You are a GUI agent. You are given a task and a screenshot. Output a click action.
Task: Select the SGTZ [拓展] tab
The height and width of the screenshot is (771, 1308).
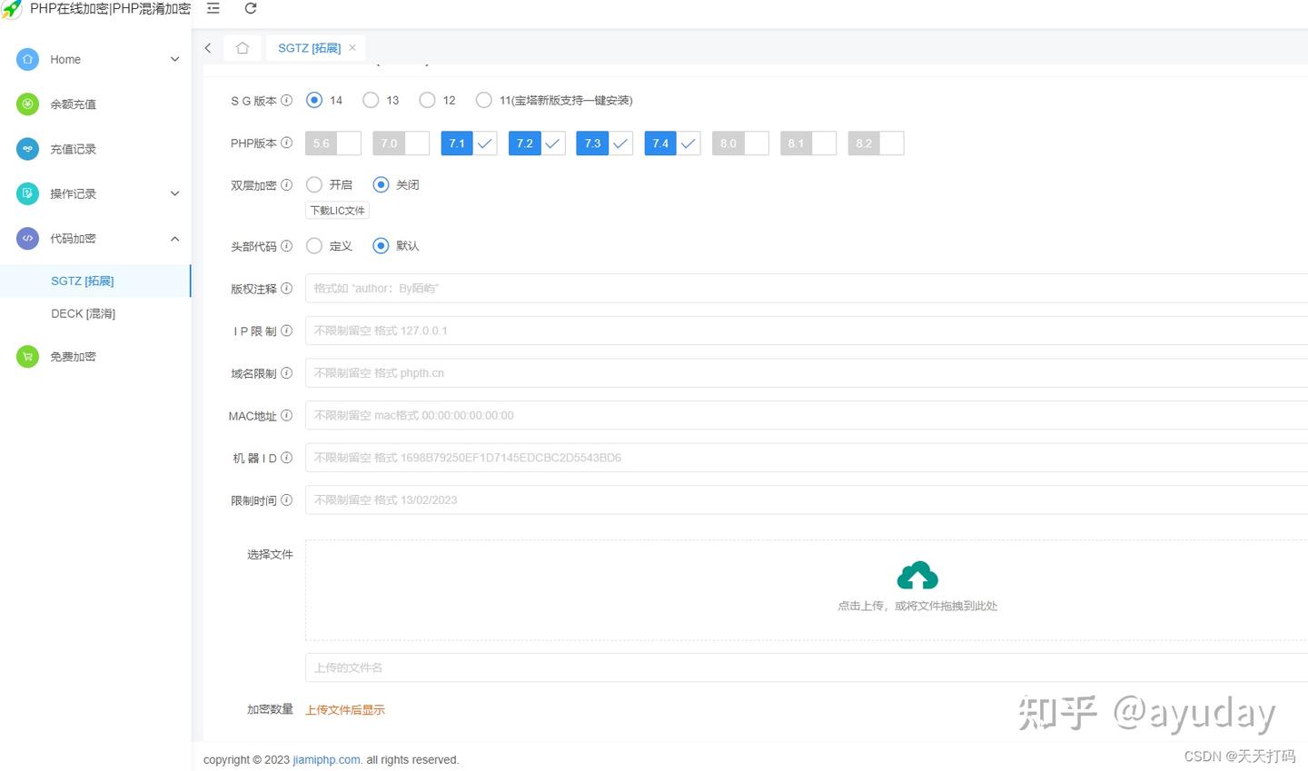click(309, 47)
